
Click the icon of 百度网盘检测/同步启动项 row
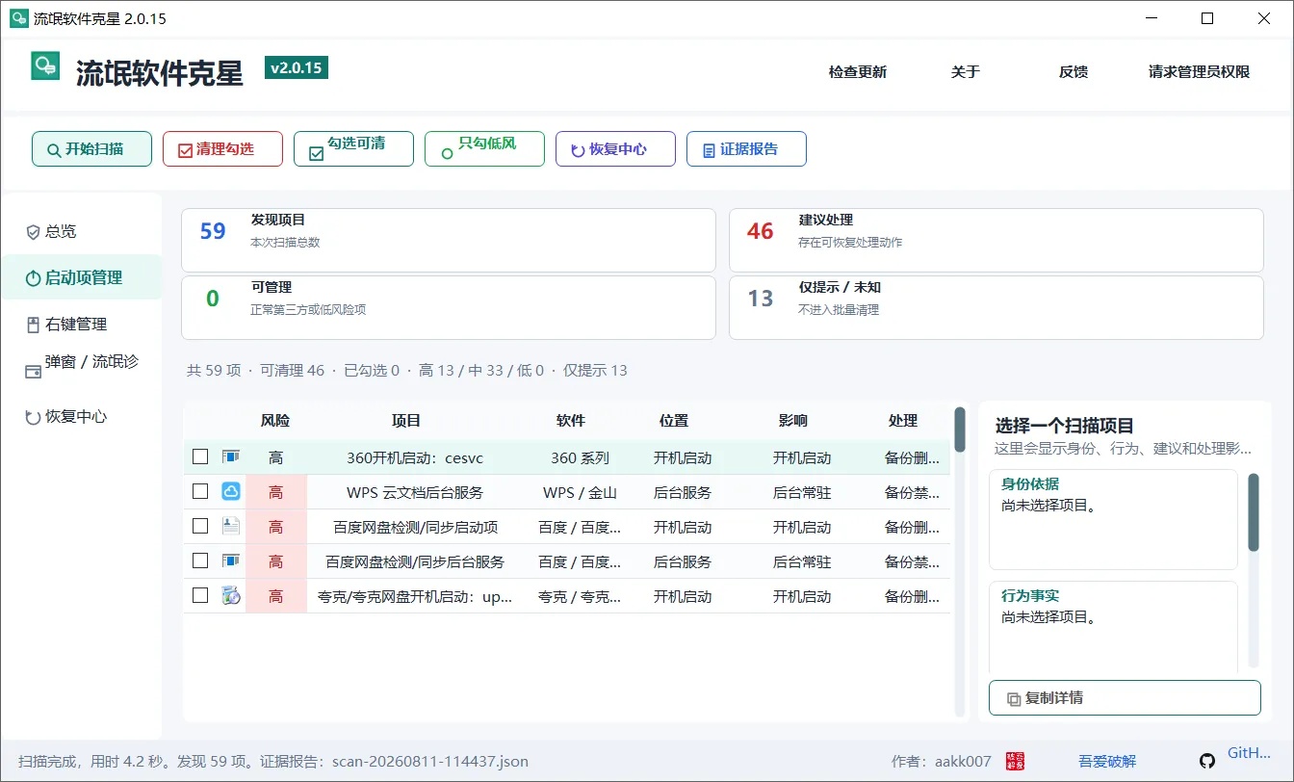[x=231, y=526]
